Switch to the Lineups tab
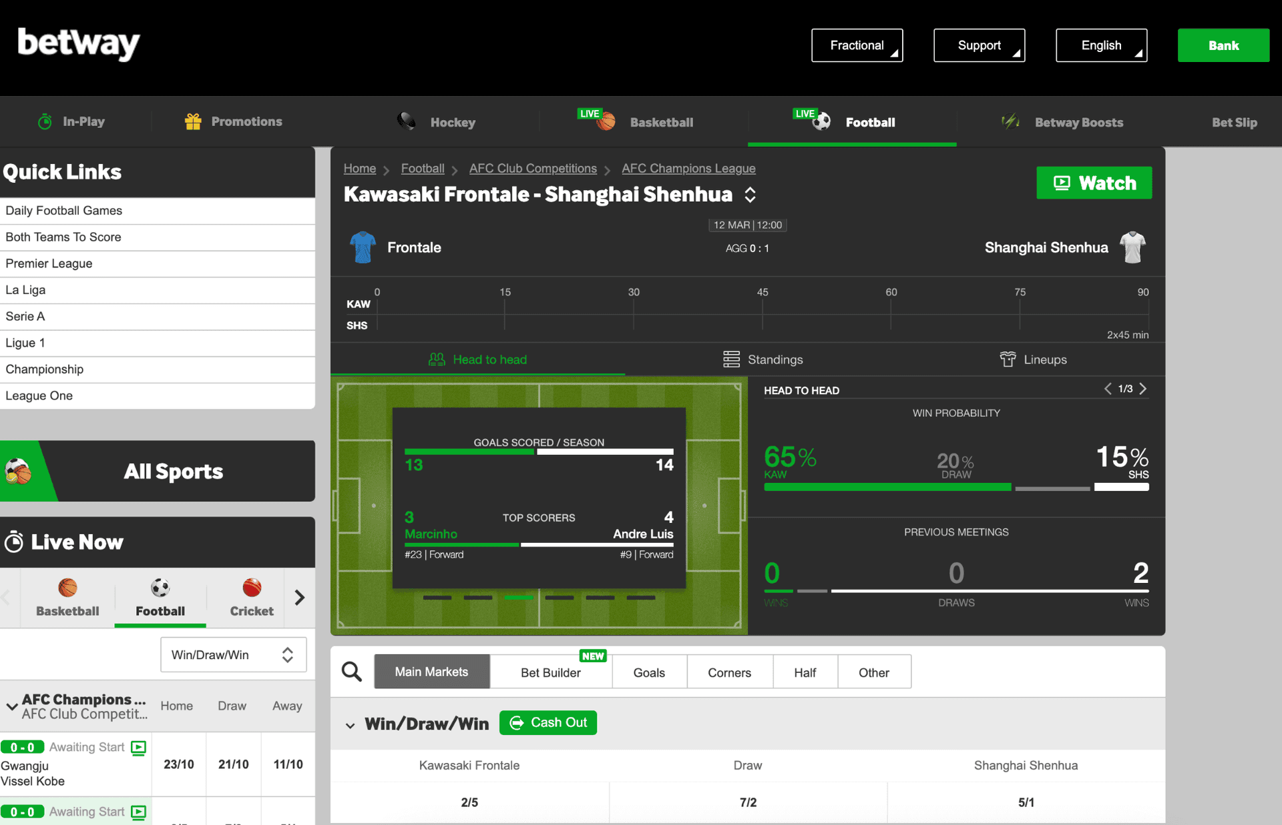 point(1045,359)
